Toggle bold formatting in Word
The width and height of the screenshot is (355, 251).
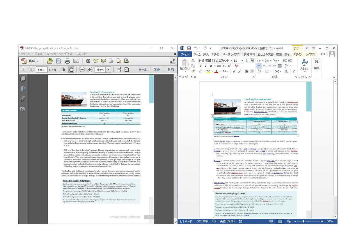click(201, 66)
